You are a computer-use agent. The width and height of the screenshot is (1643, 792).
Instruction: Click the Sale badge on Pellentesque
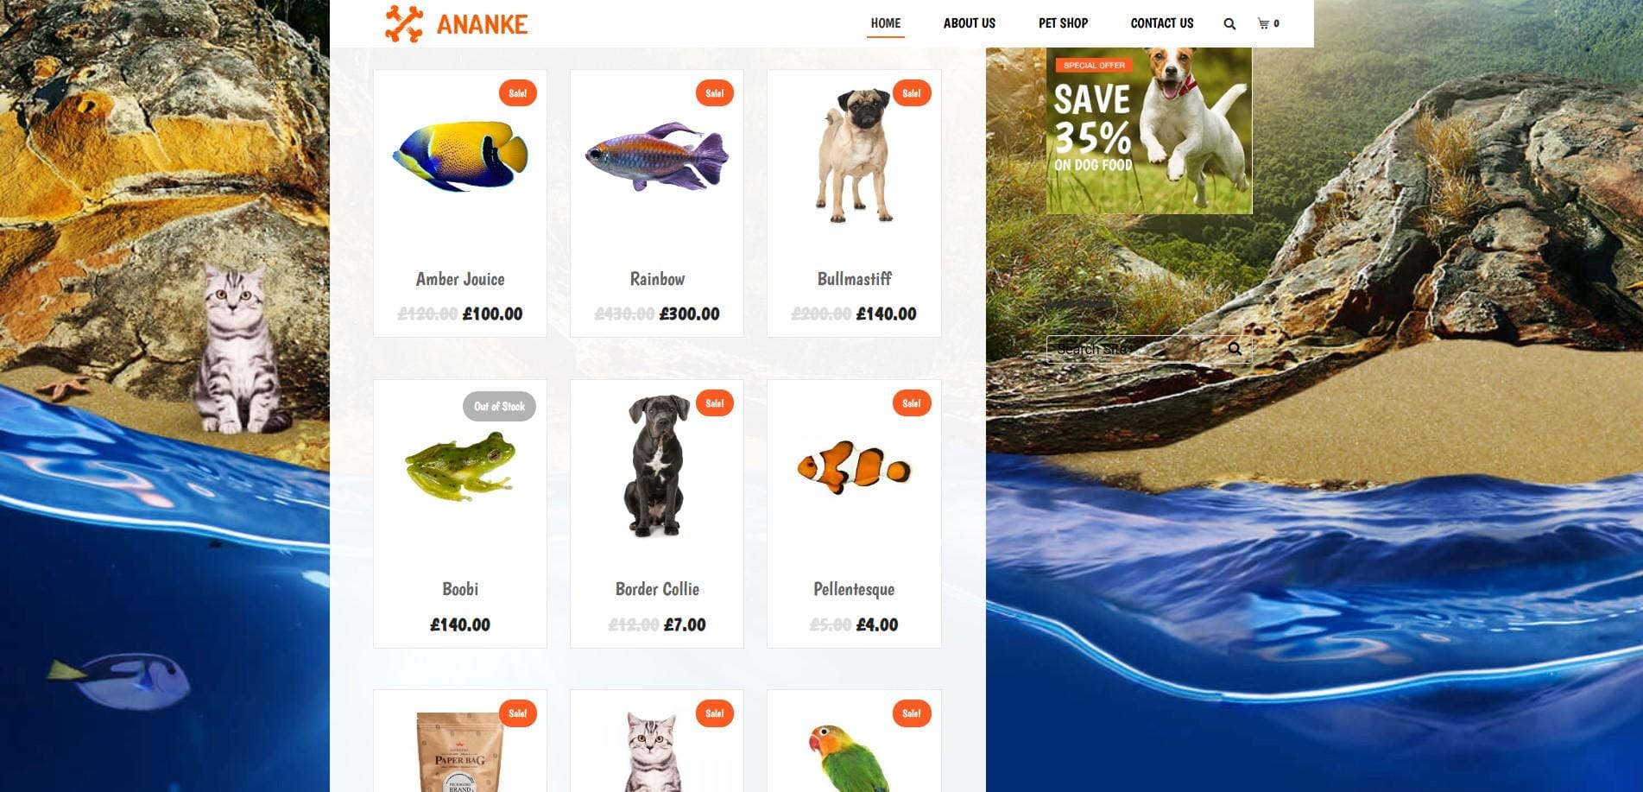coord(912,403)
